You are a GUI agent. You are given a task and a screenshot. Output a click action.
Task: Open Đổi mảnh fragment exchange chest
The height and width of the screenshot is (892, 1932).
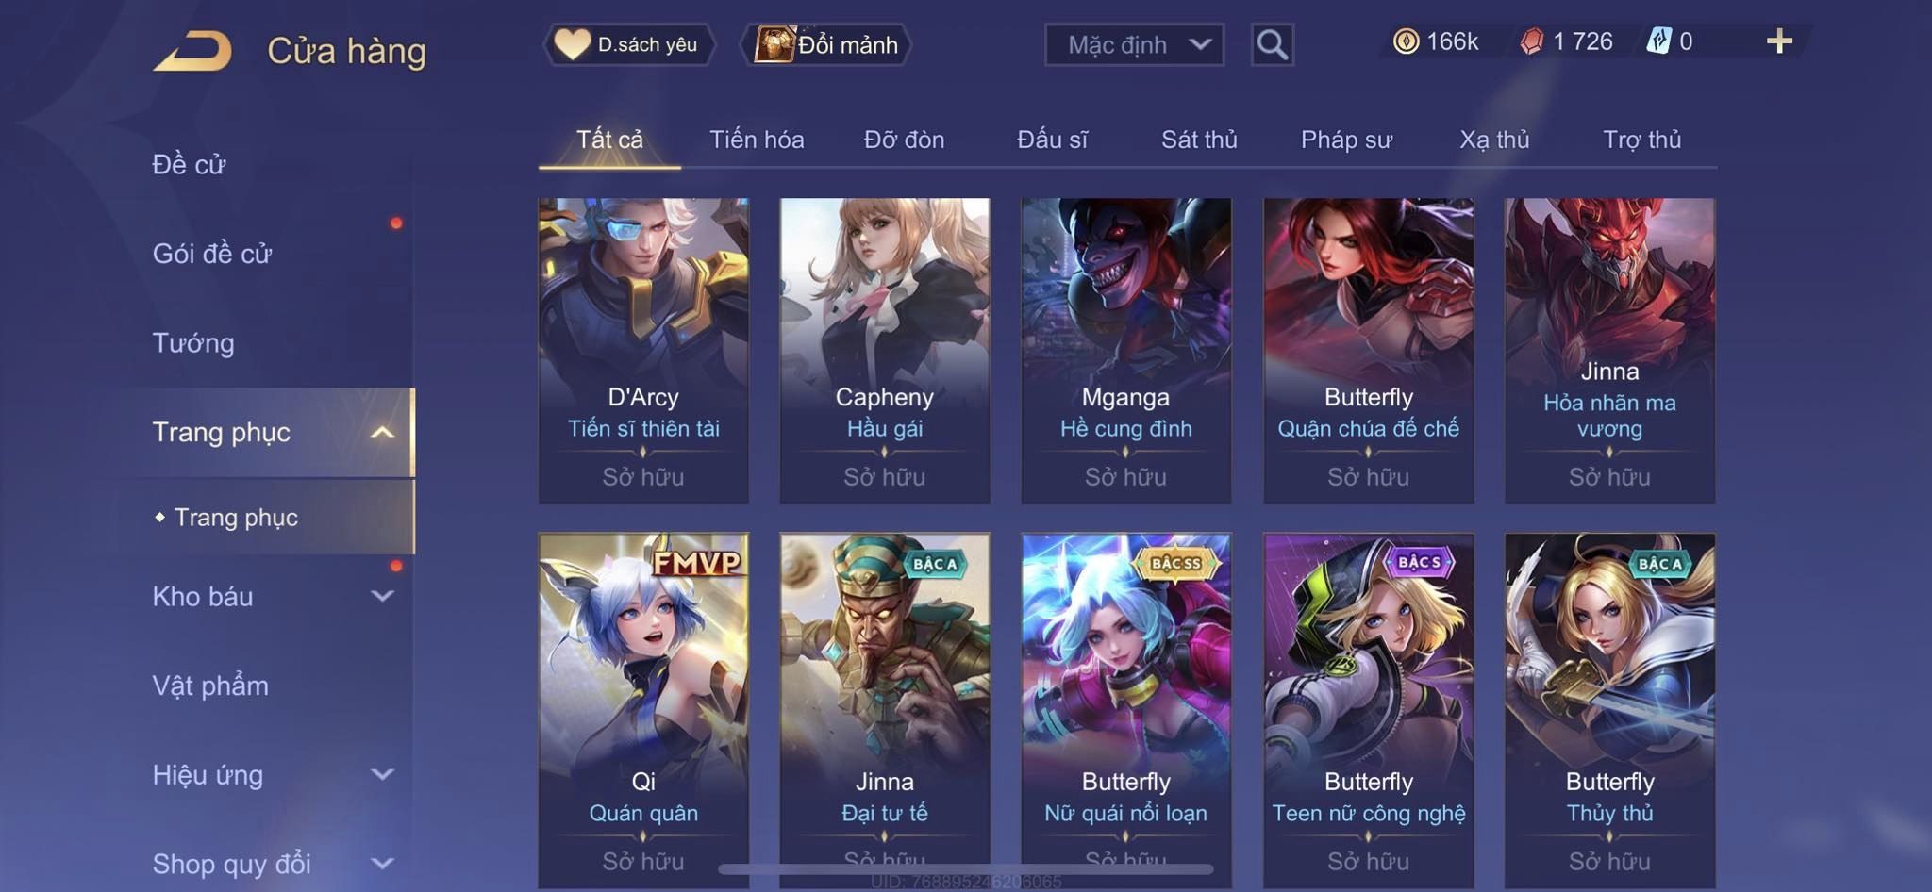pyautogui.click(x=826, y=44)
